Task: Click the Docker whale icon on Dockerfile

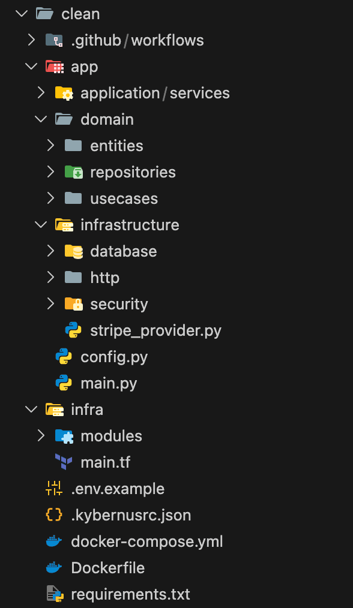Action: click(54, 567)
